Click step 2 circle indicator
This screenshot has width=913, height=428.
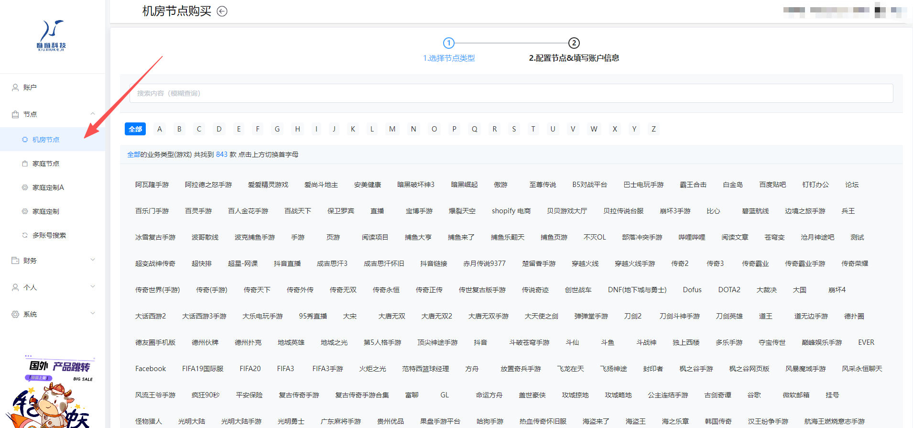(x=574, y=43)
